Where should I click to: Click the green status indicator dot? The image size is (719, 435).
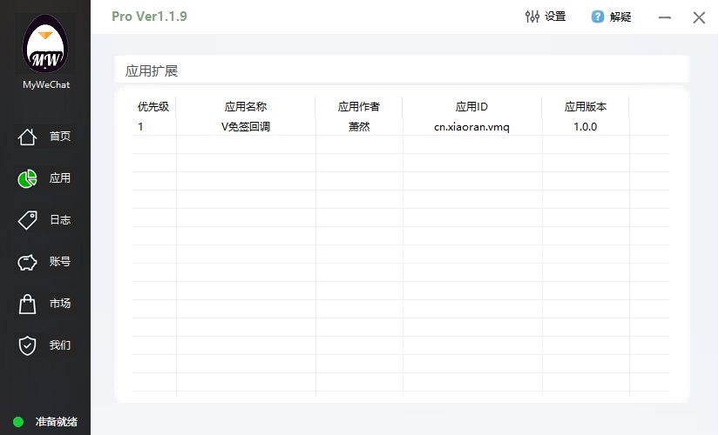click(x=18, y=422)
